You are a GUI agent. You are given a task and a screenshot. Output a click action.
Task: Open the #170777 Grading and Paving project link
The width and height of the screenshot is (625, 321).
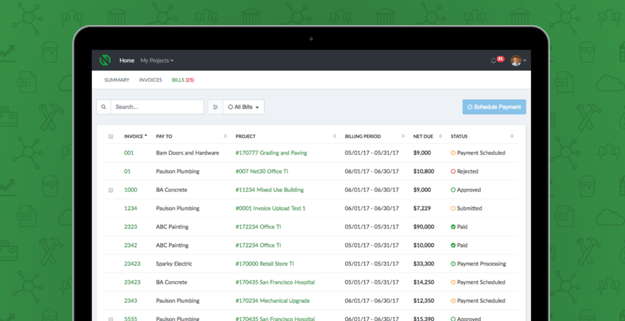click(271, 153)
